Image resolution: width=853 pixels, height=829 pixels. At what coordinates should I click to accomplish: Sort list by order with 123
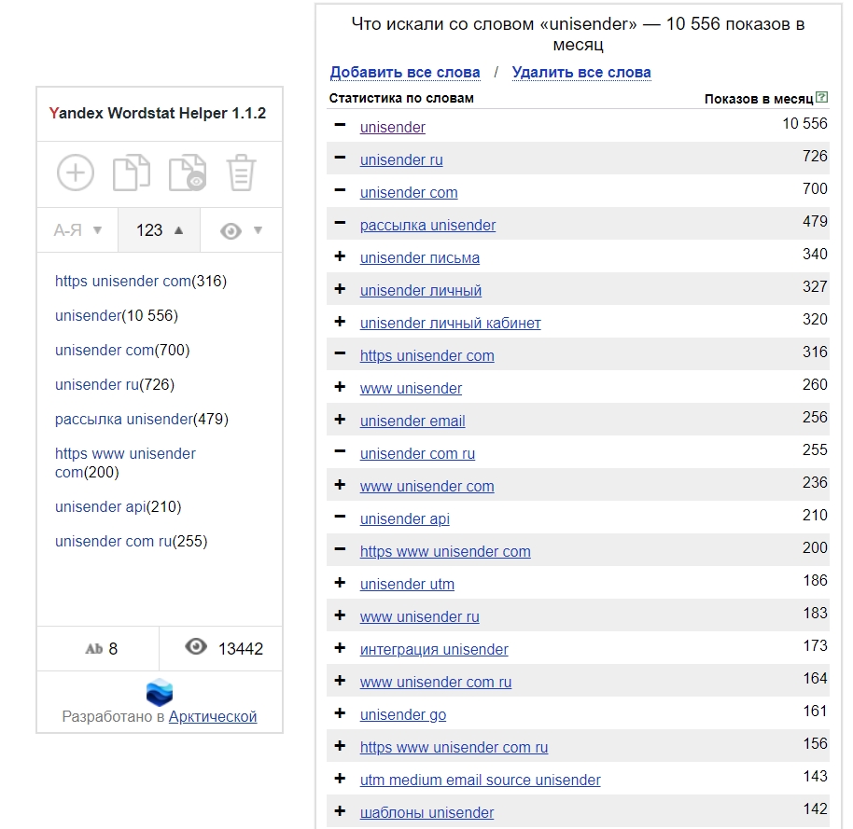tap(159, 230)
